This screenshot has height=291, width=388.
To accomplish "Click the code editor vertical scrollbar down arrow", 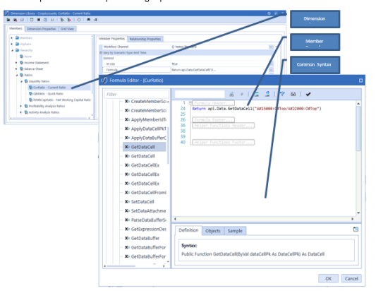I will 358,213.
